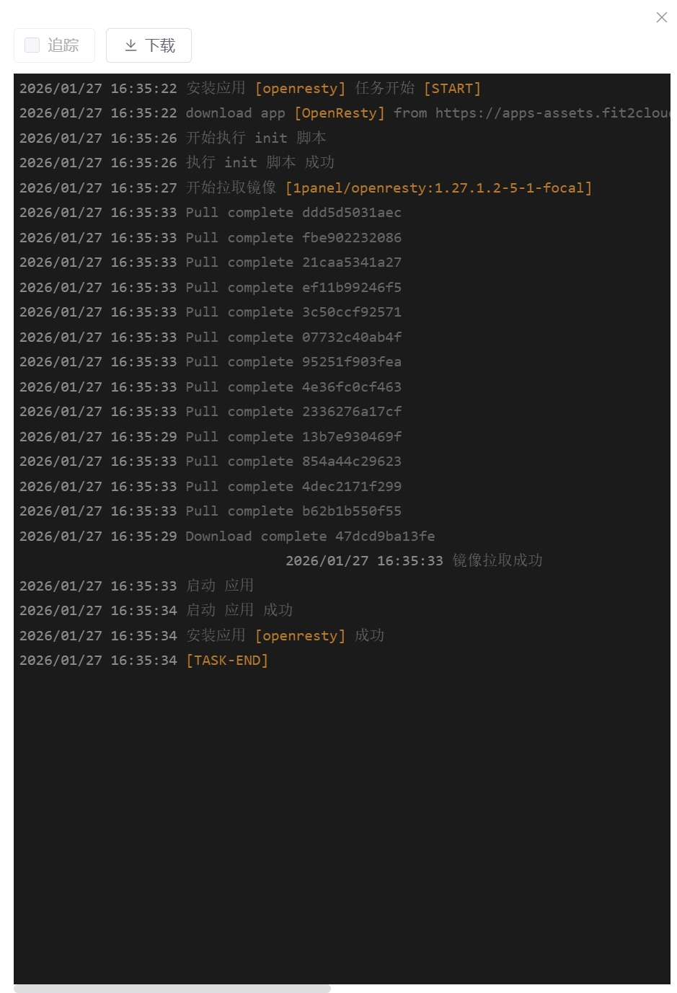Click the layer hash 3c50ccf92571
This screenshot has width=677, height=993.
(352, 312)
